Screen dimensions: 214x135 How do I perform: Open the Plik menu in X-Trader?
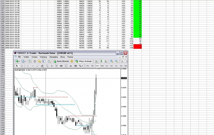[20, 57]
